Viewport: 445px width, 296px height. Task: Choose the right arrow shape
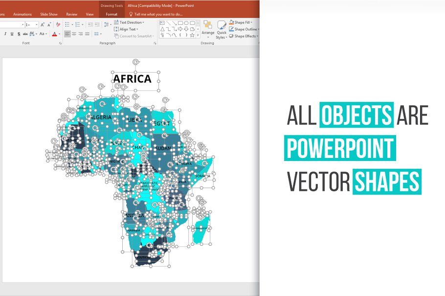[x=180, y=29]
